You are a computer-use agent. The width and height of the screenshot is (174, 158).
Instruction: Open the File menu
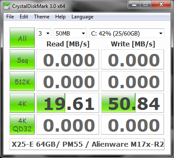click(10, 17)
